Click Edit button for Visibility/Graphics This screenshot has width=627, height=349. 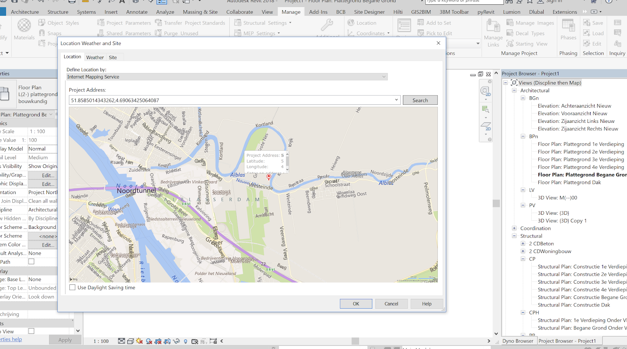[43, 175]
